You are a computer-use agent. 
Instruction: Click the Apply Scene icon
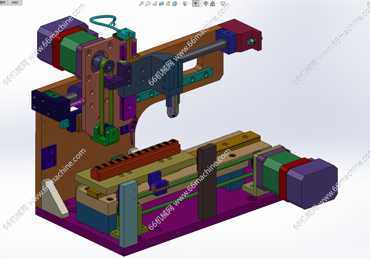(212, 4)
